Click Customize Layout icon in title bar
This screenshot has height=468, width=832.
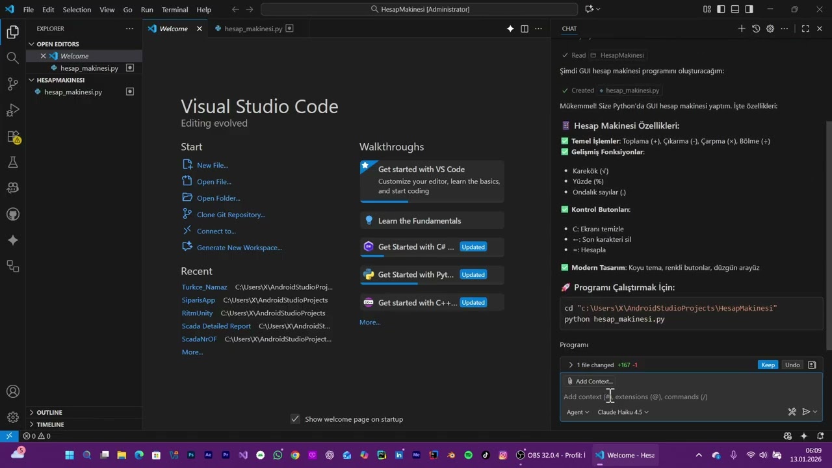click(x=707, y=9)
